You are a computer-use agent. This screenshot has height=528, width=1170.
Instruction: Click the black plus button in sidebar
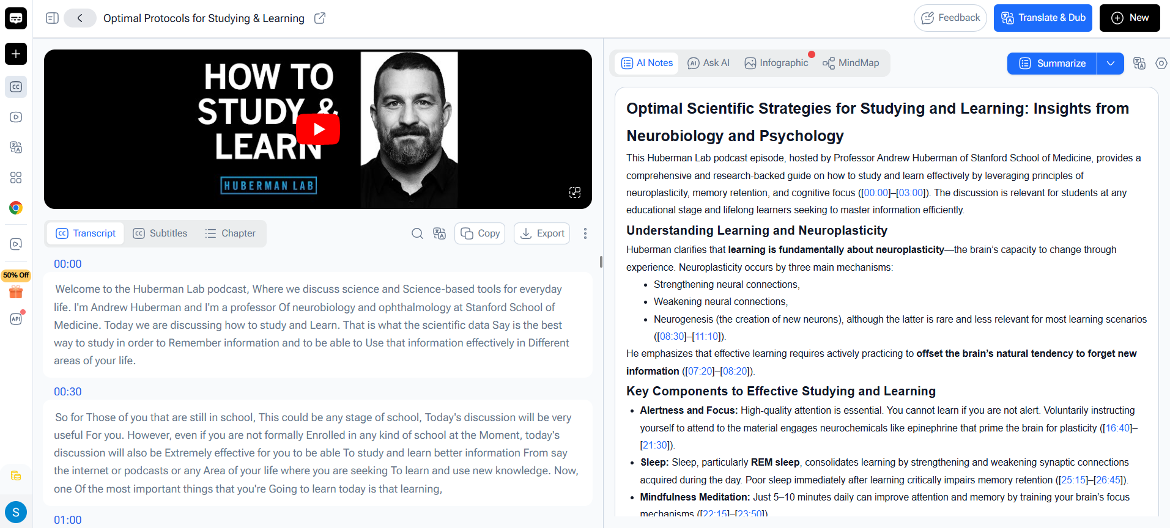pos(16,54)
